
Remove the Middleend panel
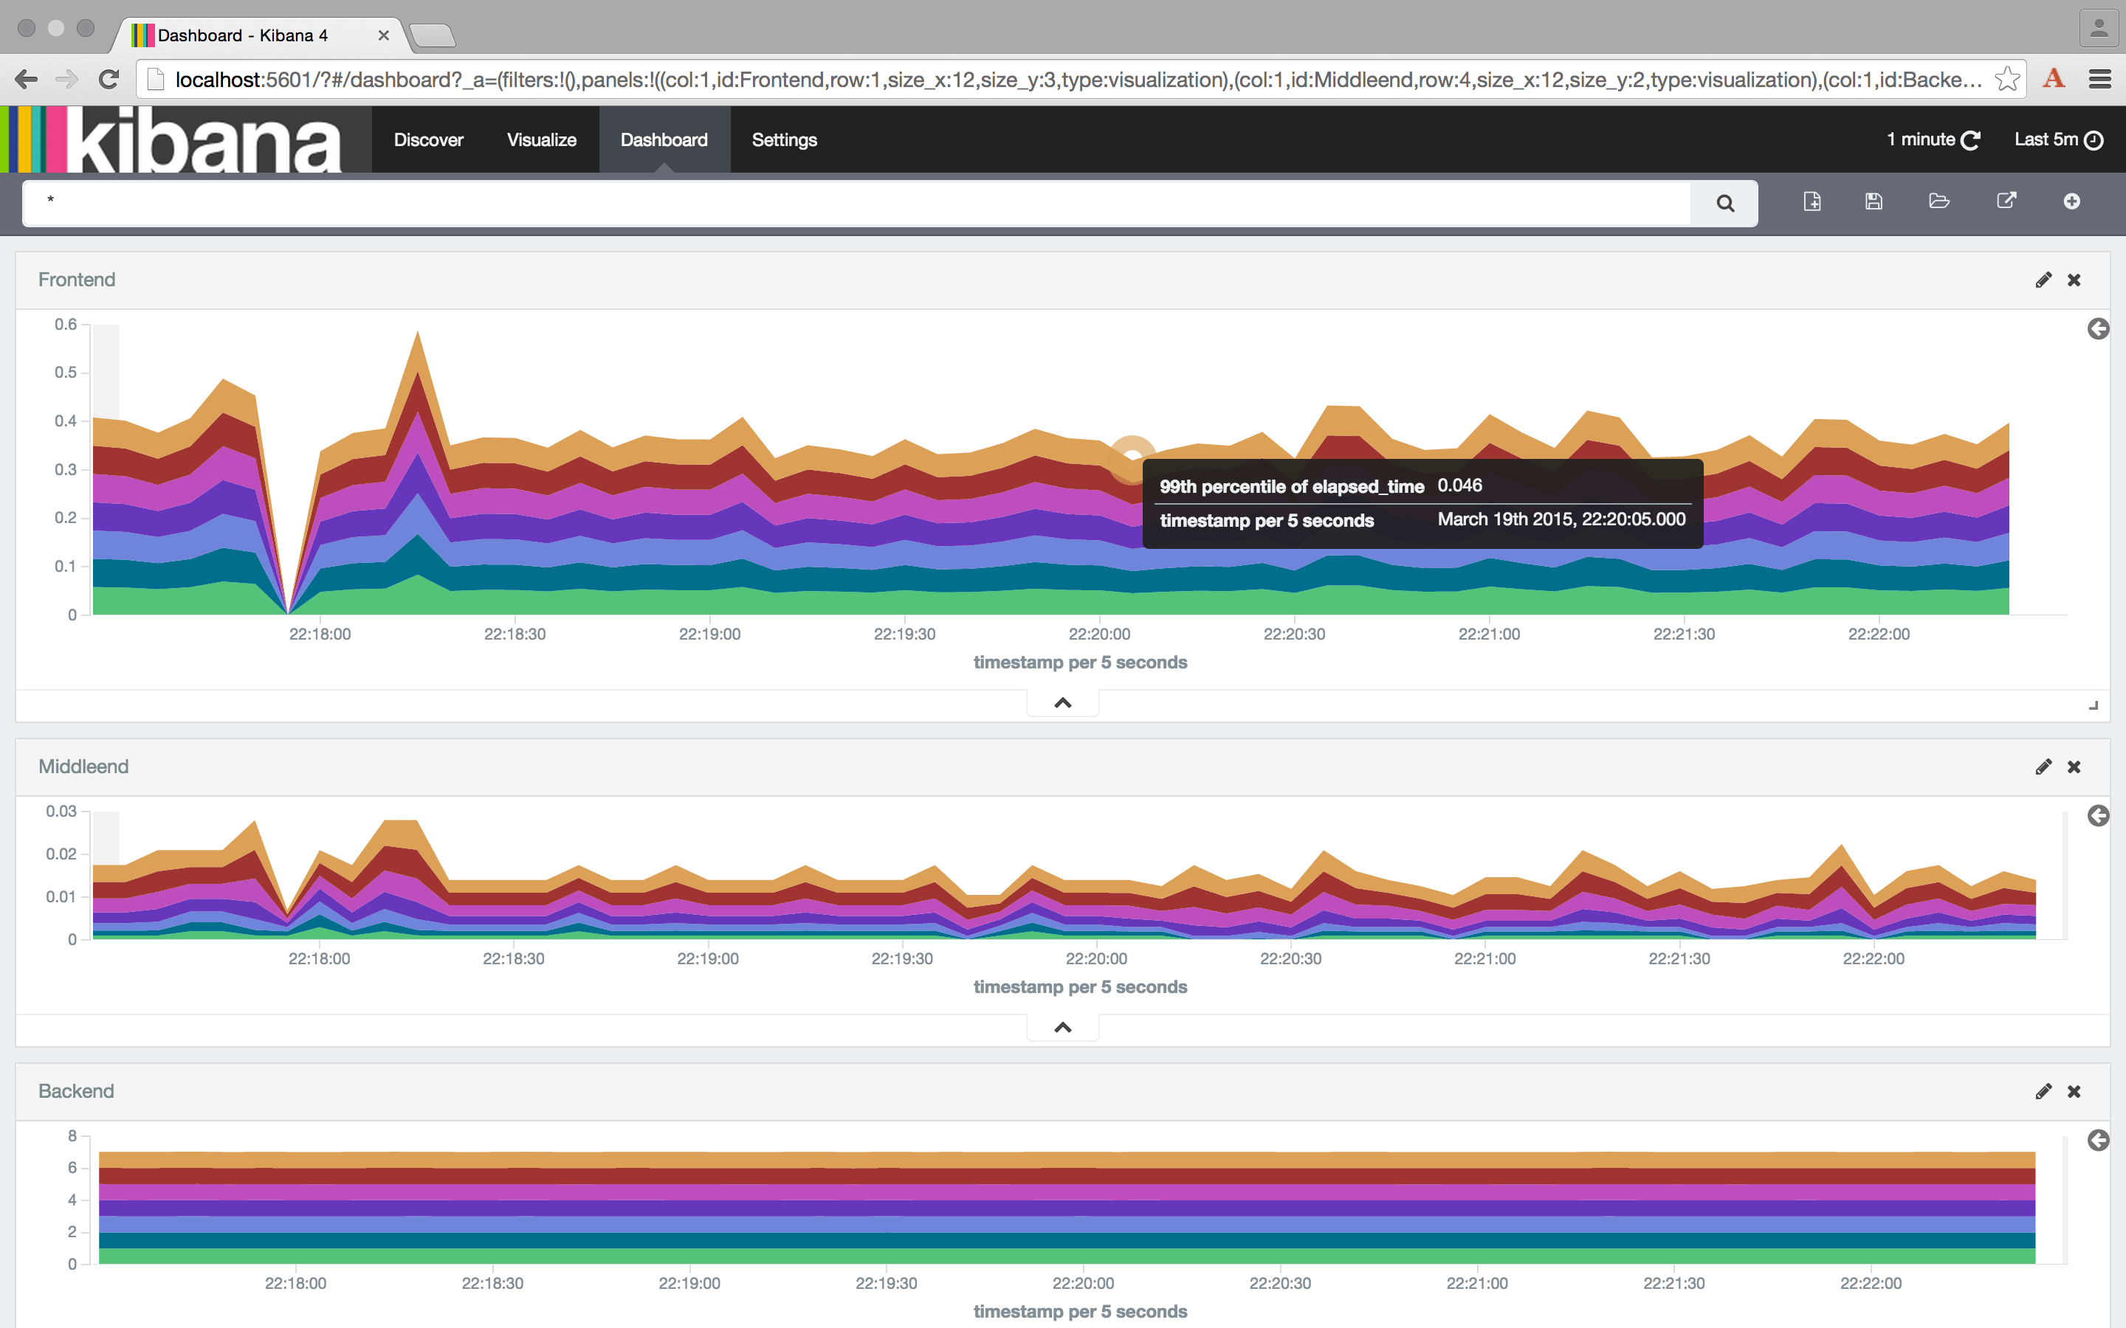click(x=2074, y=767)
